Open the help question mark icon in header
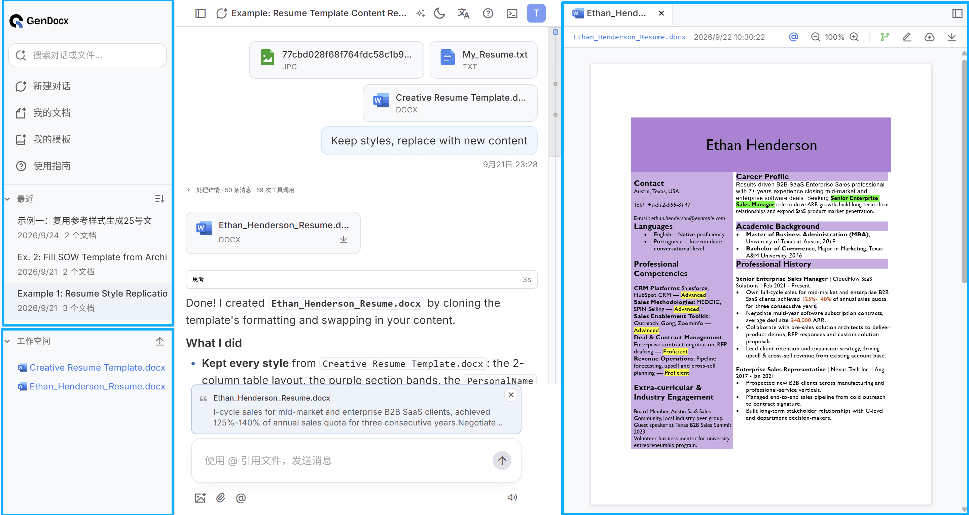This screenshot has height=515, width=969. [x=488, y=13]
